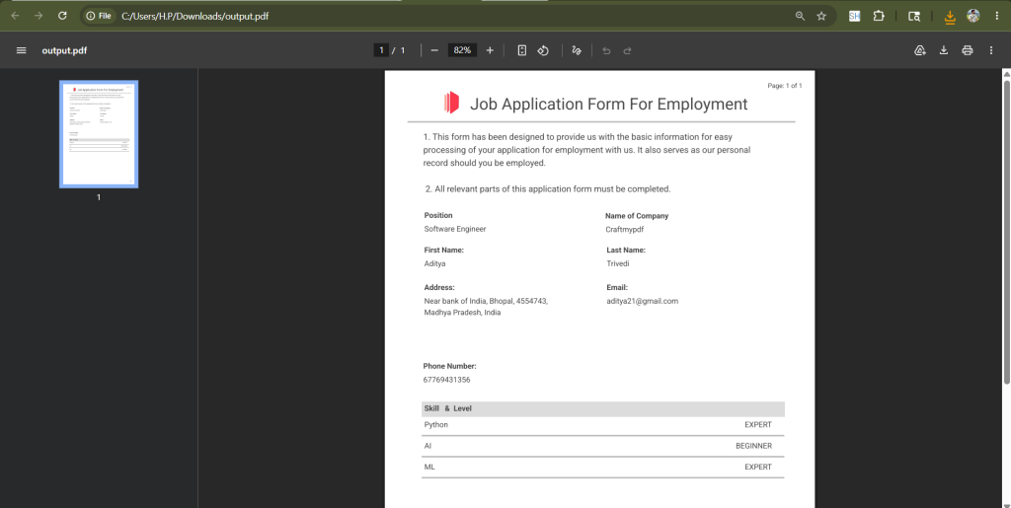Download the PDF with the toolbar download icon
The width and height of the screenshot is (1011, 508).
[944, 50]
